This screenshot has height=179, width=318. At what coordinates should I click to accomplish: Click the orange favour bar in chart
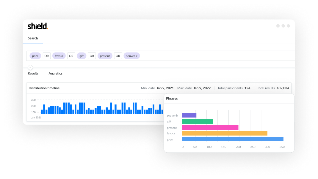(224, 133)
